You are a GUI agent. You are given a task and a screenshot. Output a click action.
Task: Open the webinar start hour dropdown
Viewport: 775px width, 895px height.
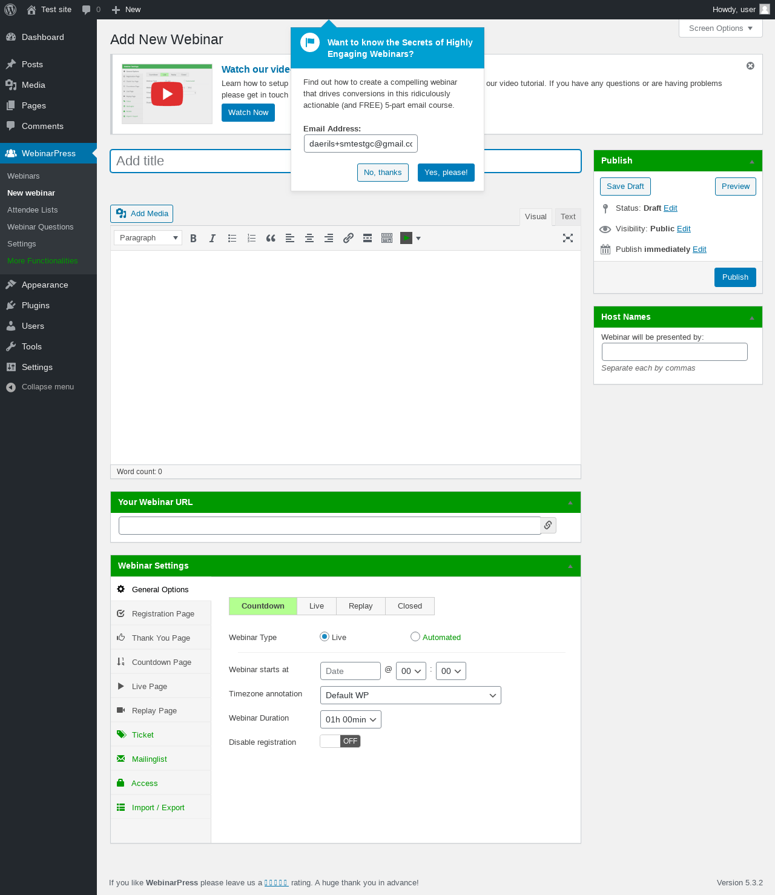tap(411, 671)
